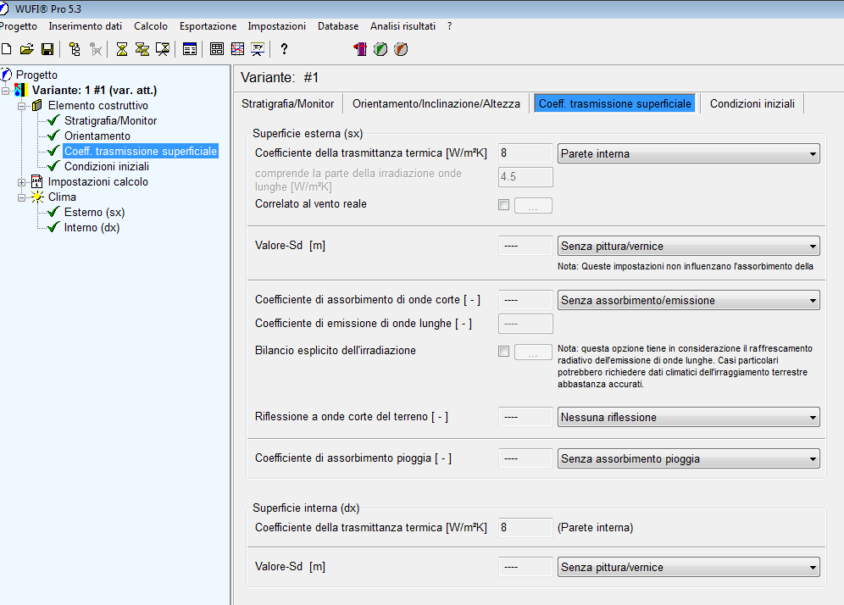
Task: Click the green circular database icon
Action: [379, 49]
